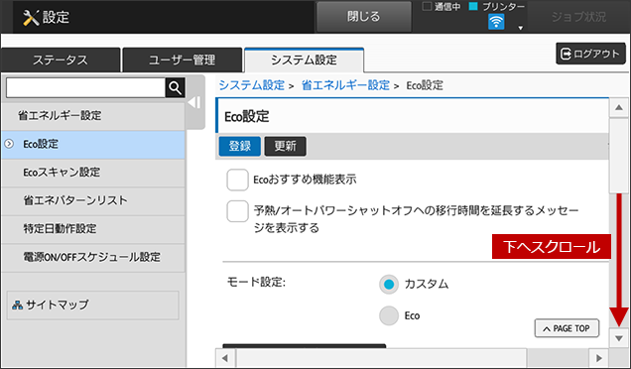Click the wireless network status icon

[496, 22]
